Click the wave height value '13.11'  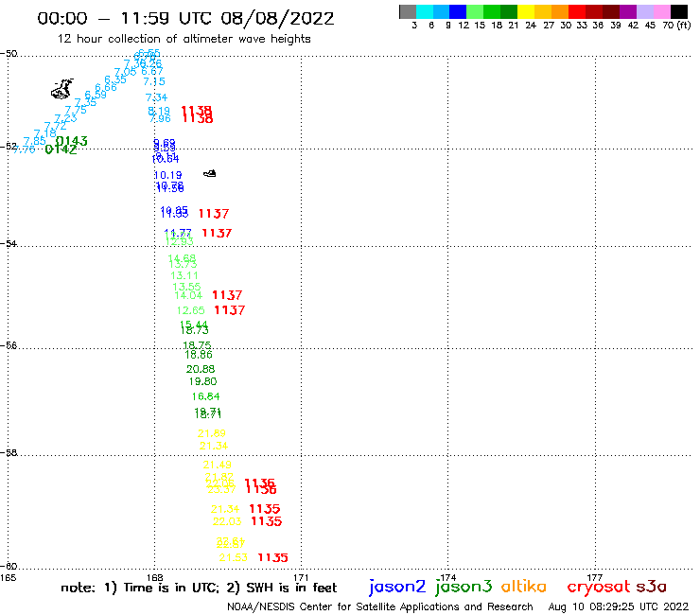(184, 275)
